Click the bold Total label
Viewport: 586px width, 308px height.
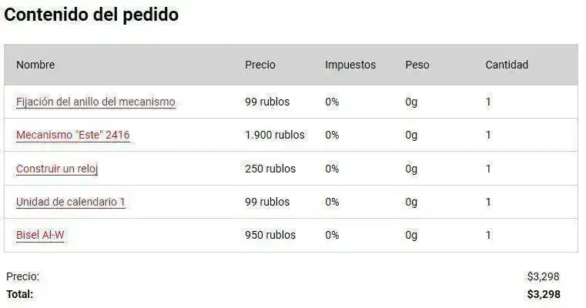[x=20, y=294]
